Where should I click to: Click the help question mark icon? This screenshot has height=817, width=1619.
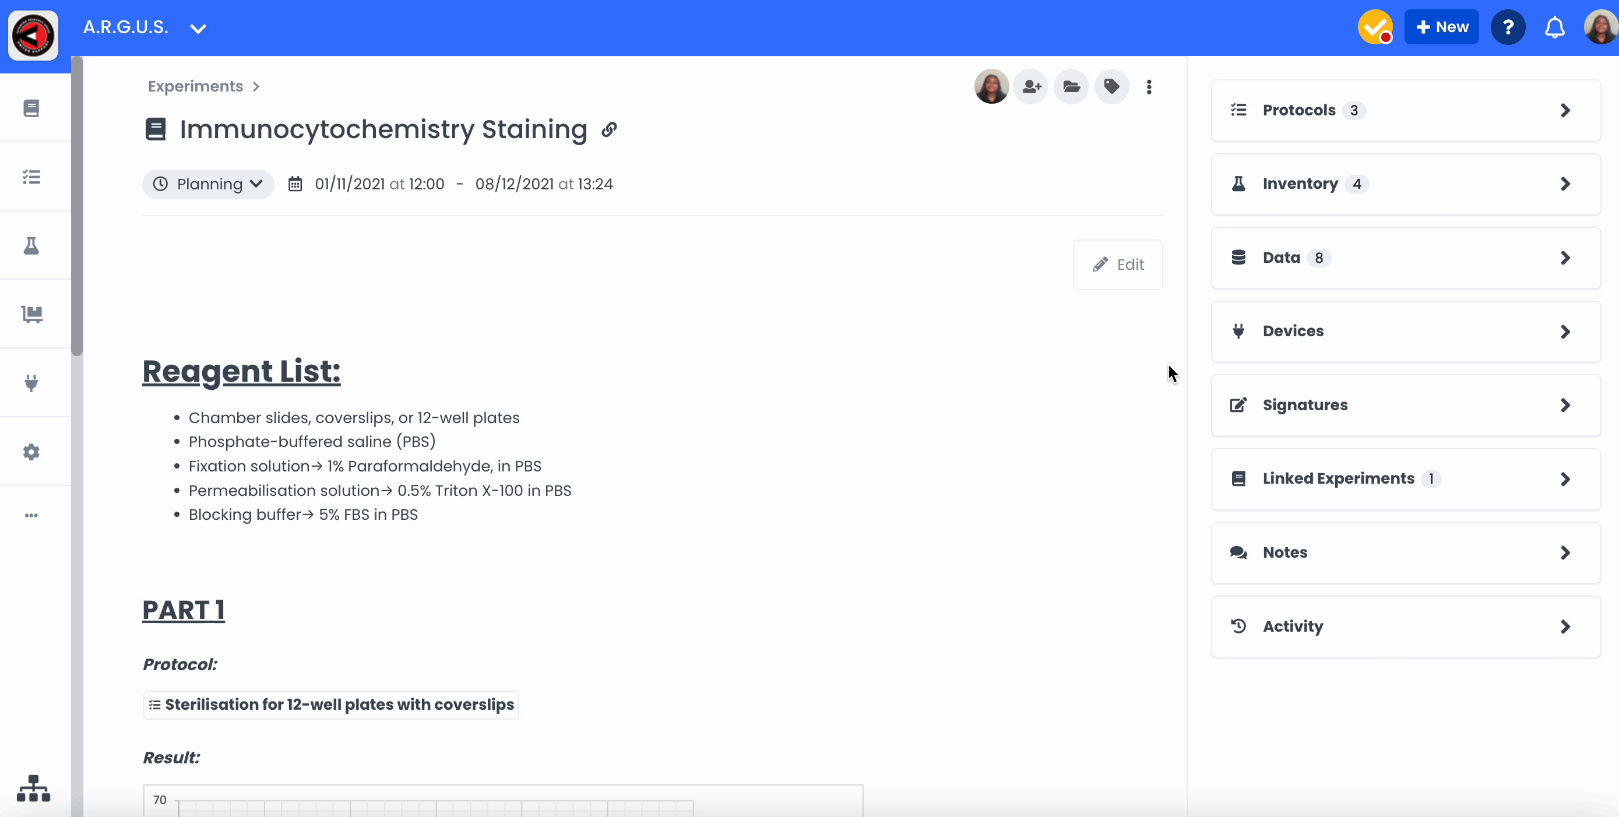pyautogui.click(x=1507, y=27)
